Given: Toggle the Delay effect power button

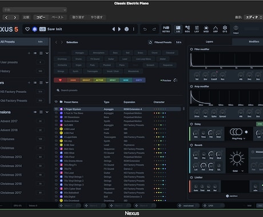Looking at the screenshot, I should (x=192, y=124).
